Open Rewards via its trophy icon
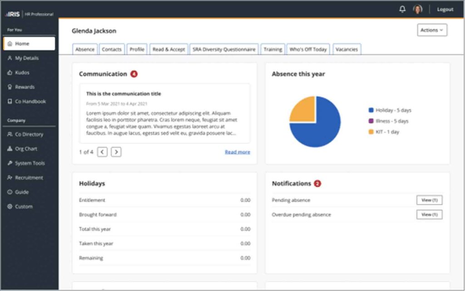Screen dimensions: 465x291 point(10,87)
